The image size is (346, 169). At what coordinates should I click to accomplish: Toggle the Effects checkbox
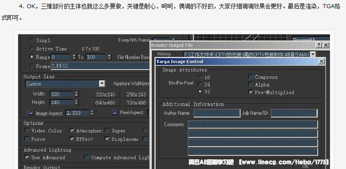coord(72,139)
